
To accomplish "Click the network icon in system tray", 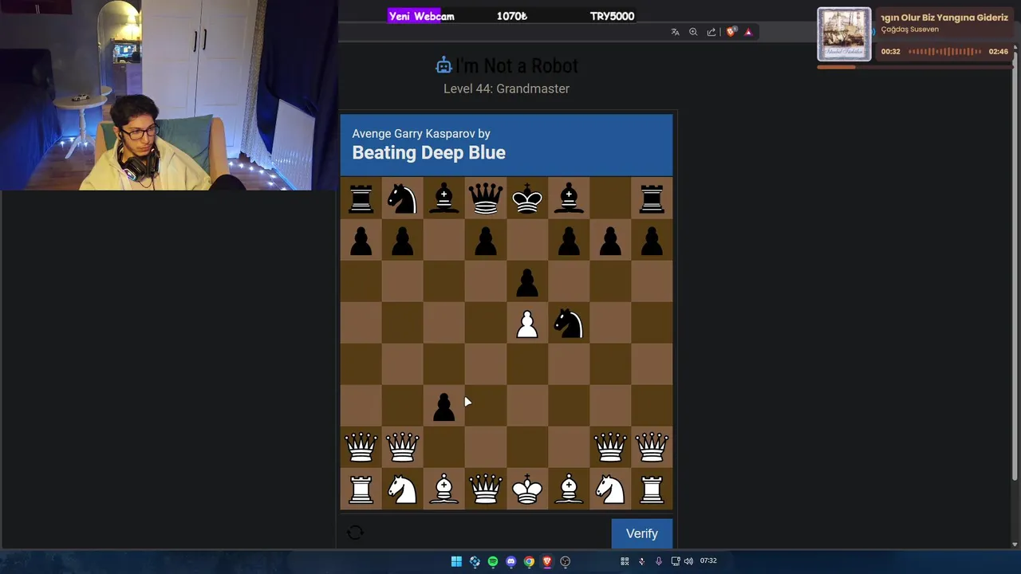I will pyautogui.click(x=675, y=561).
